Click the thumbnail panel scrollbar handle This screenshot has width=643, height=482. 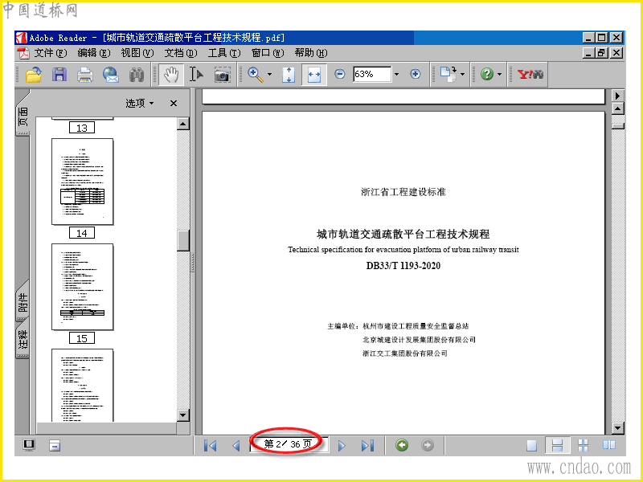(x=183, y=240)
